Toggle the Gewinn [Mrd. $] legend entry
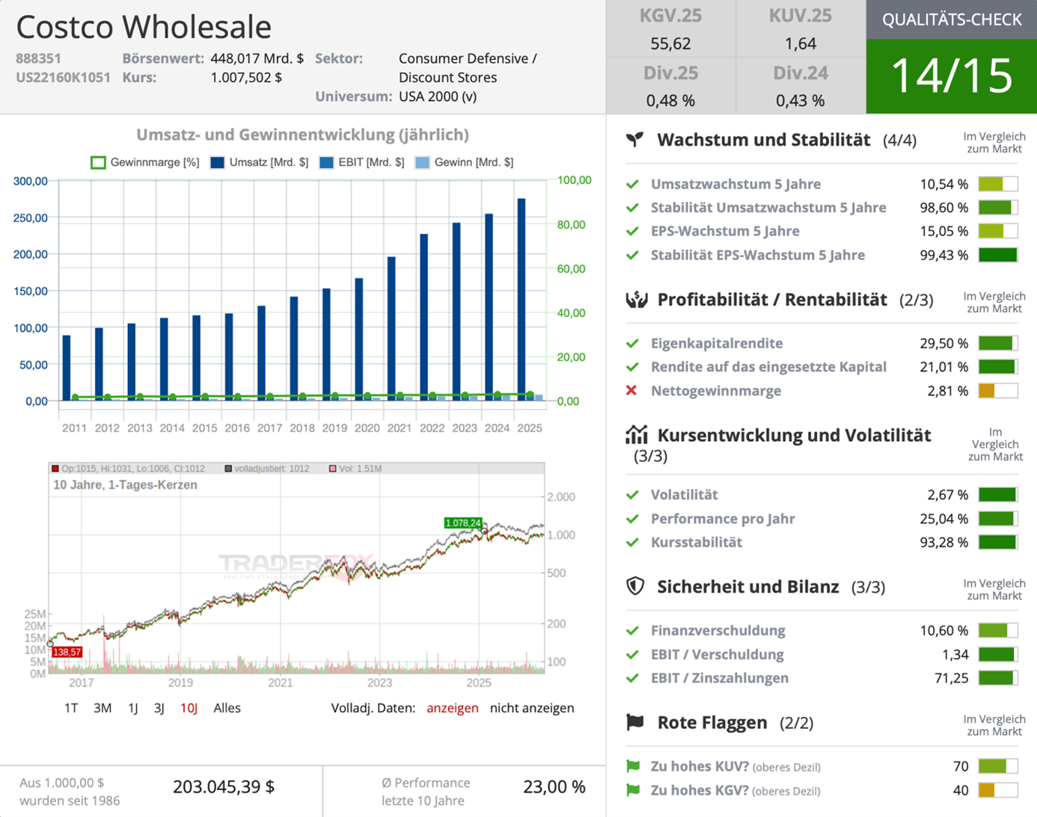Viewport: 1037px width, 817px height. [465, 162]
